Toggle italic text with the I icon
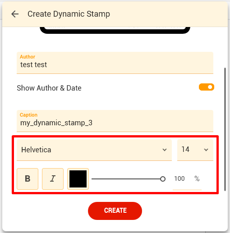 pos(53,179)
